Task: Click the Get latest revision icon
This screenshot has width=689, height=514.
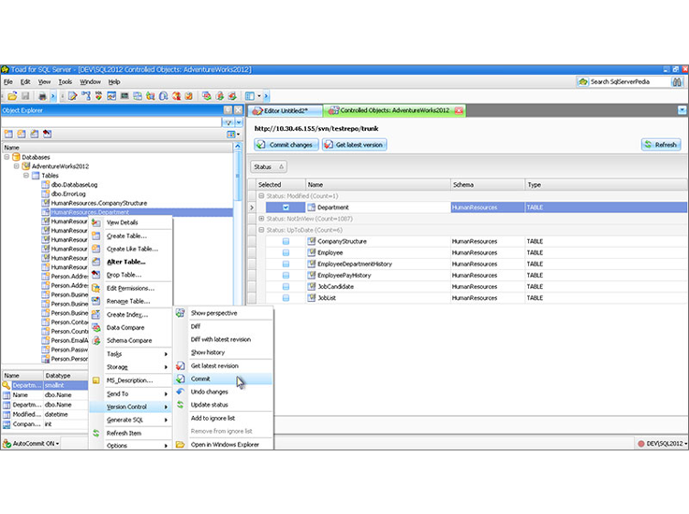Action: (180, 365)
